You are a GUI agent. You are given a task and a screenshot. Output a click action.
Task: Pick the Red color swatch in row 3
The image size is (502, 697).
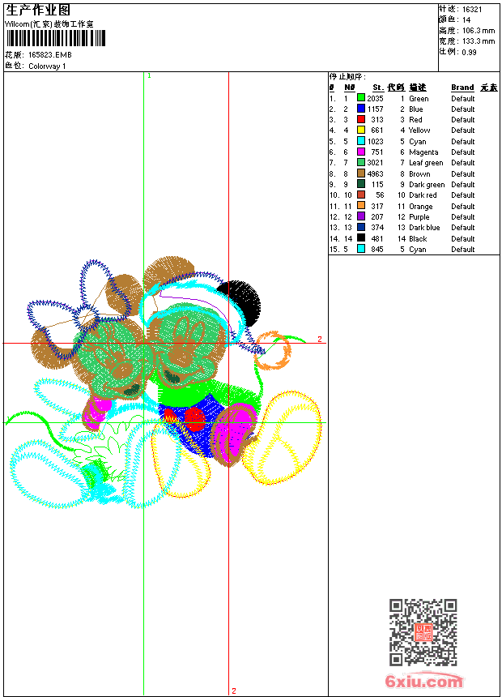(x=361, y=119)
